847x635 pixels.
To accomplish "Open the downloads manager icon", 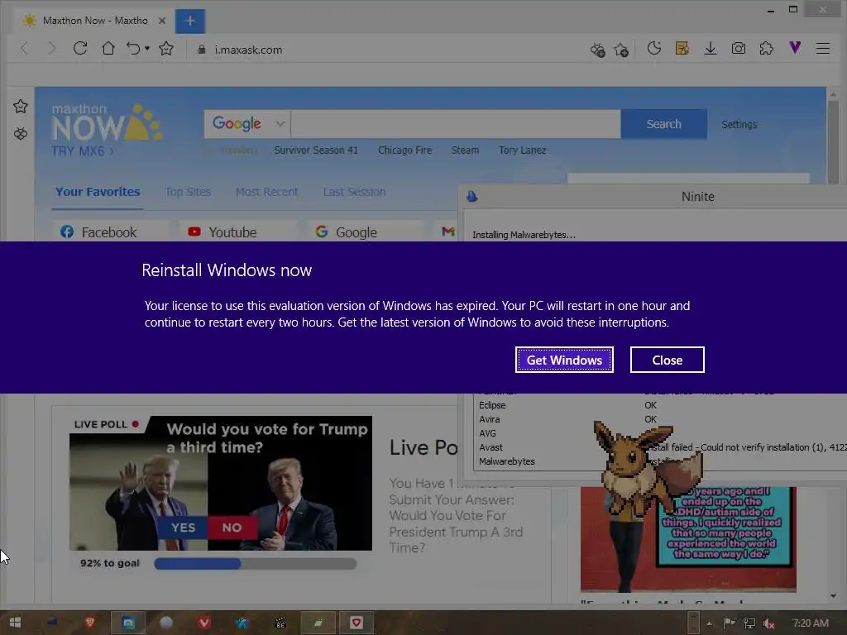I will [711, 49].
